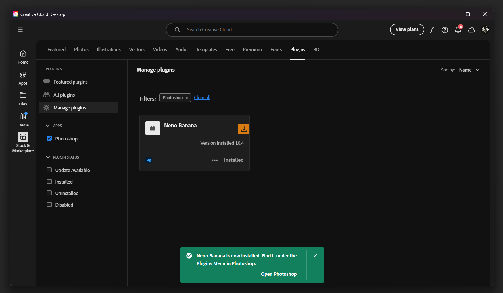Click the orange Neno Banana update icon
This screenshot has width=503, height=293.
coord(244,129)
